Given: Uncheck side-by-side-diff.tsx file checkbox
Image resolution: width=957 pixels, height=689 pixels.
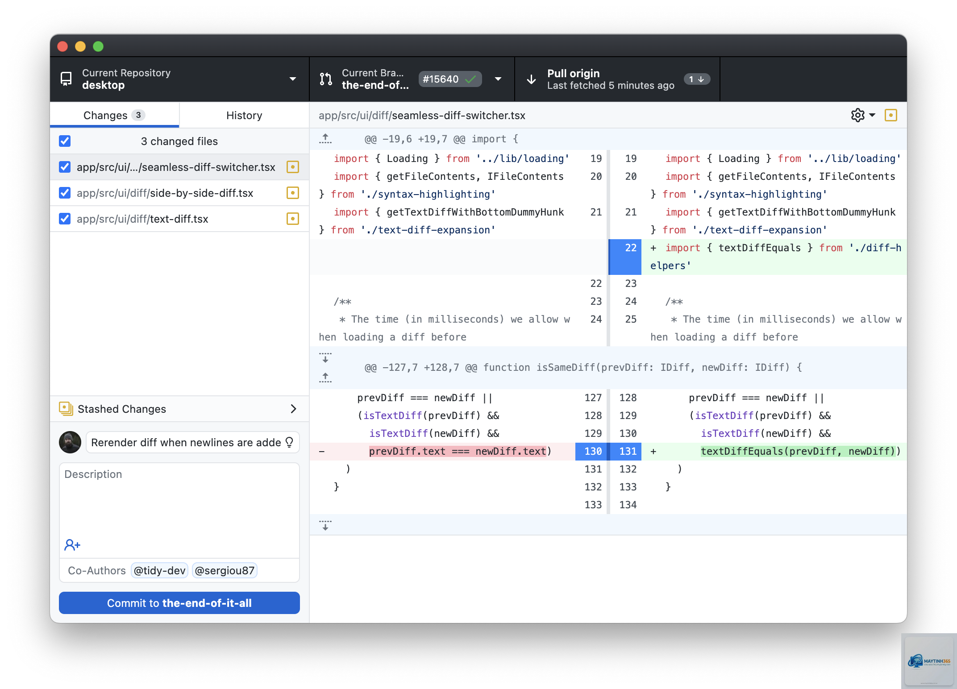Looking at the screenshot, I should 65,193.
